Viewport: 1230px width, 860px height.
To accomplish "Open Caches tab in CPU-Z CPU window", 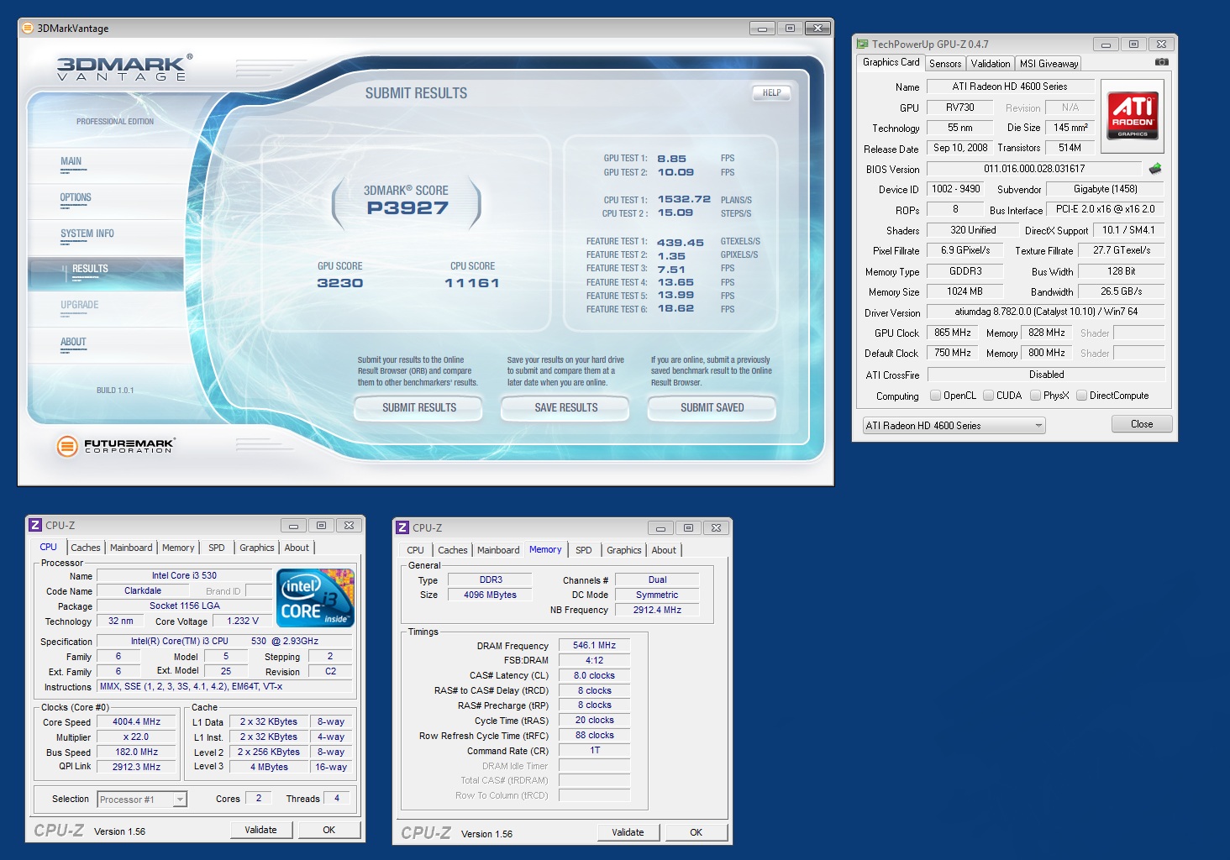I will [x=86, y=548].
